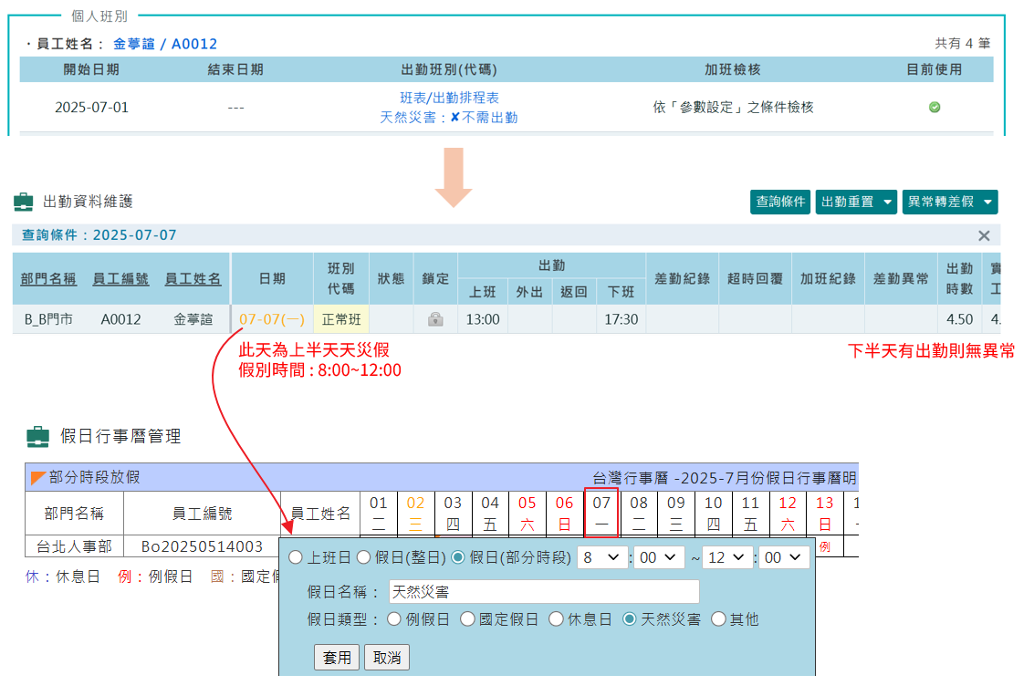Select the 上班日 radio button

click(x=295, y=557)
